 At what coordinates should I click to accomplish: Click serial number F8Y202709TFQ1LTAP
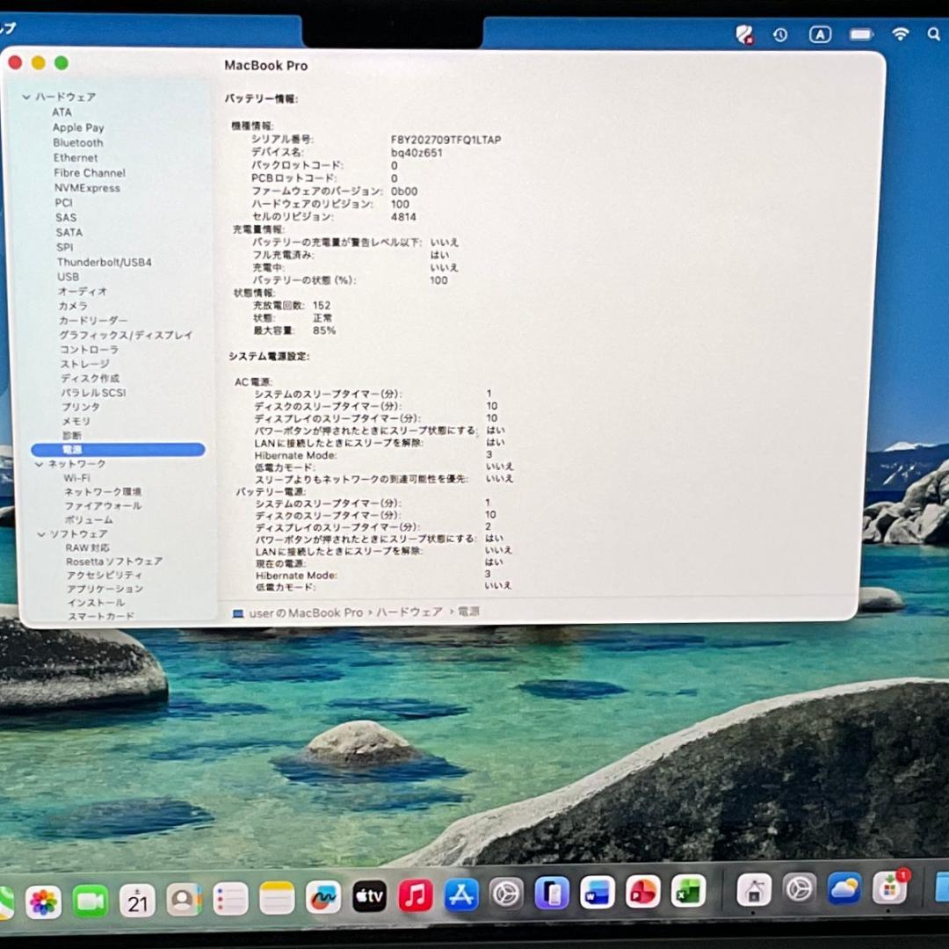pos(446,140)
